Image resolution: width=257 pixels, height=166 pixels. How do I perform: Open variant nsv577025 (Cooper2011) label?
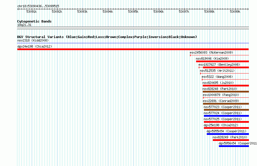(223, 119)
